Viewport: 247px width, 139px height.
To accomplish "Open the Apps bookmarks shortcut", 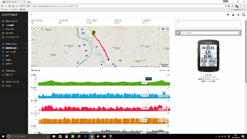I will 4,9.
